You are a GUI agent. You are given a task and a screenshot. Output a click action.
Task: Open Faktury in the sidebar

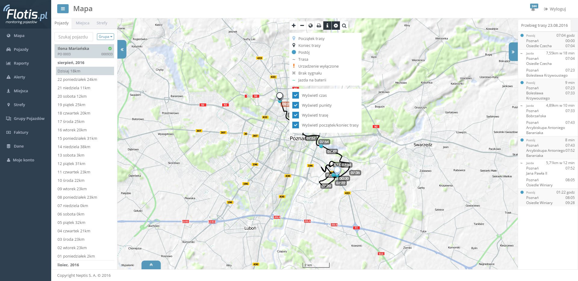click(21, 132)
